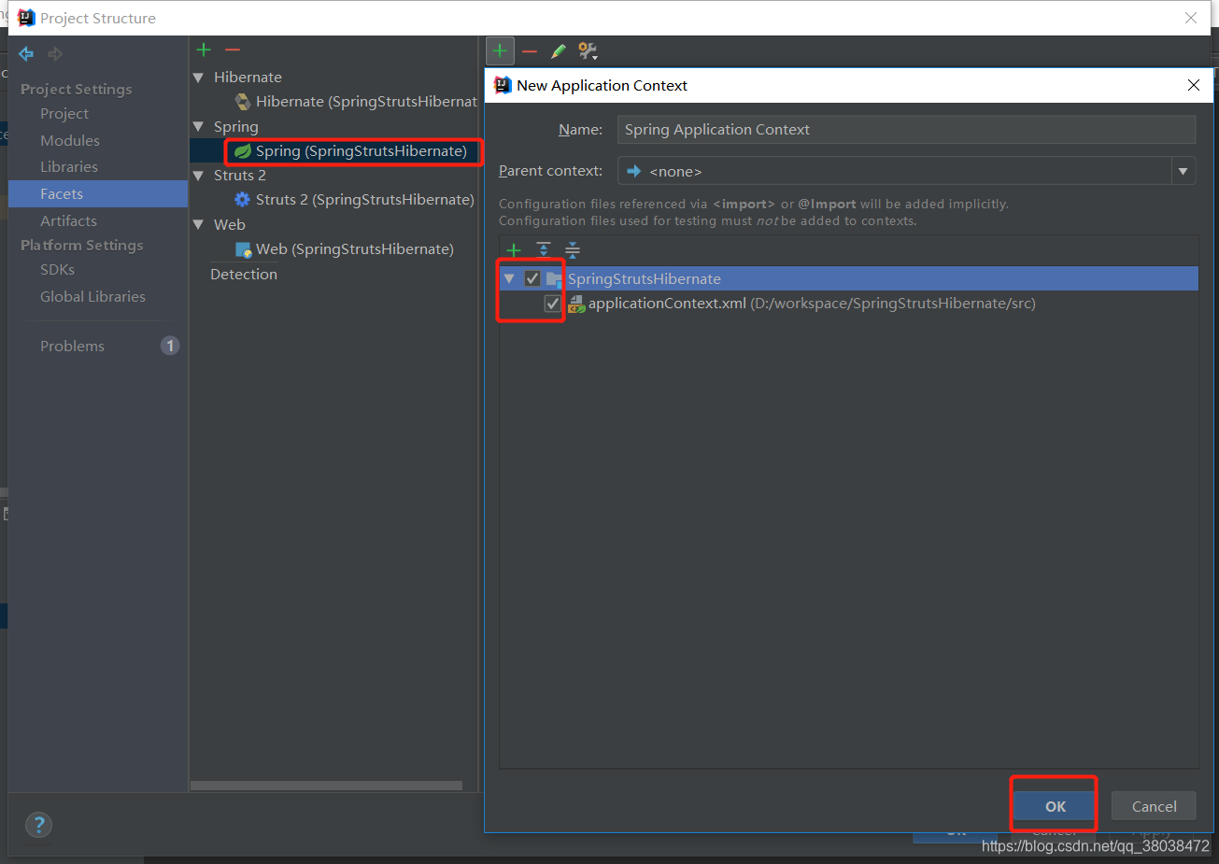Open Modules settings page
This screenshot has width=1219, height=864.
click(x=70, y=140)
